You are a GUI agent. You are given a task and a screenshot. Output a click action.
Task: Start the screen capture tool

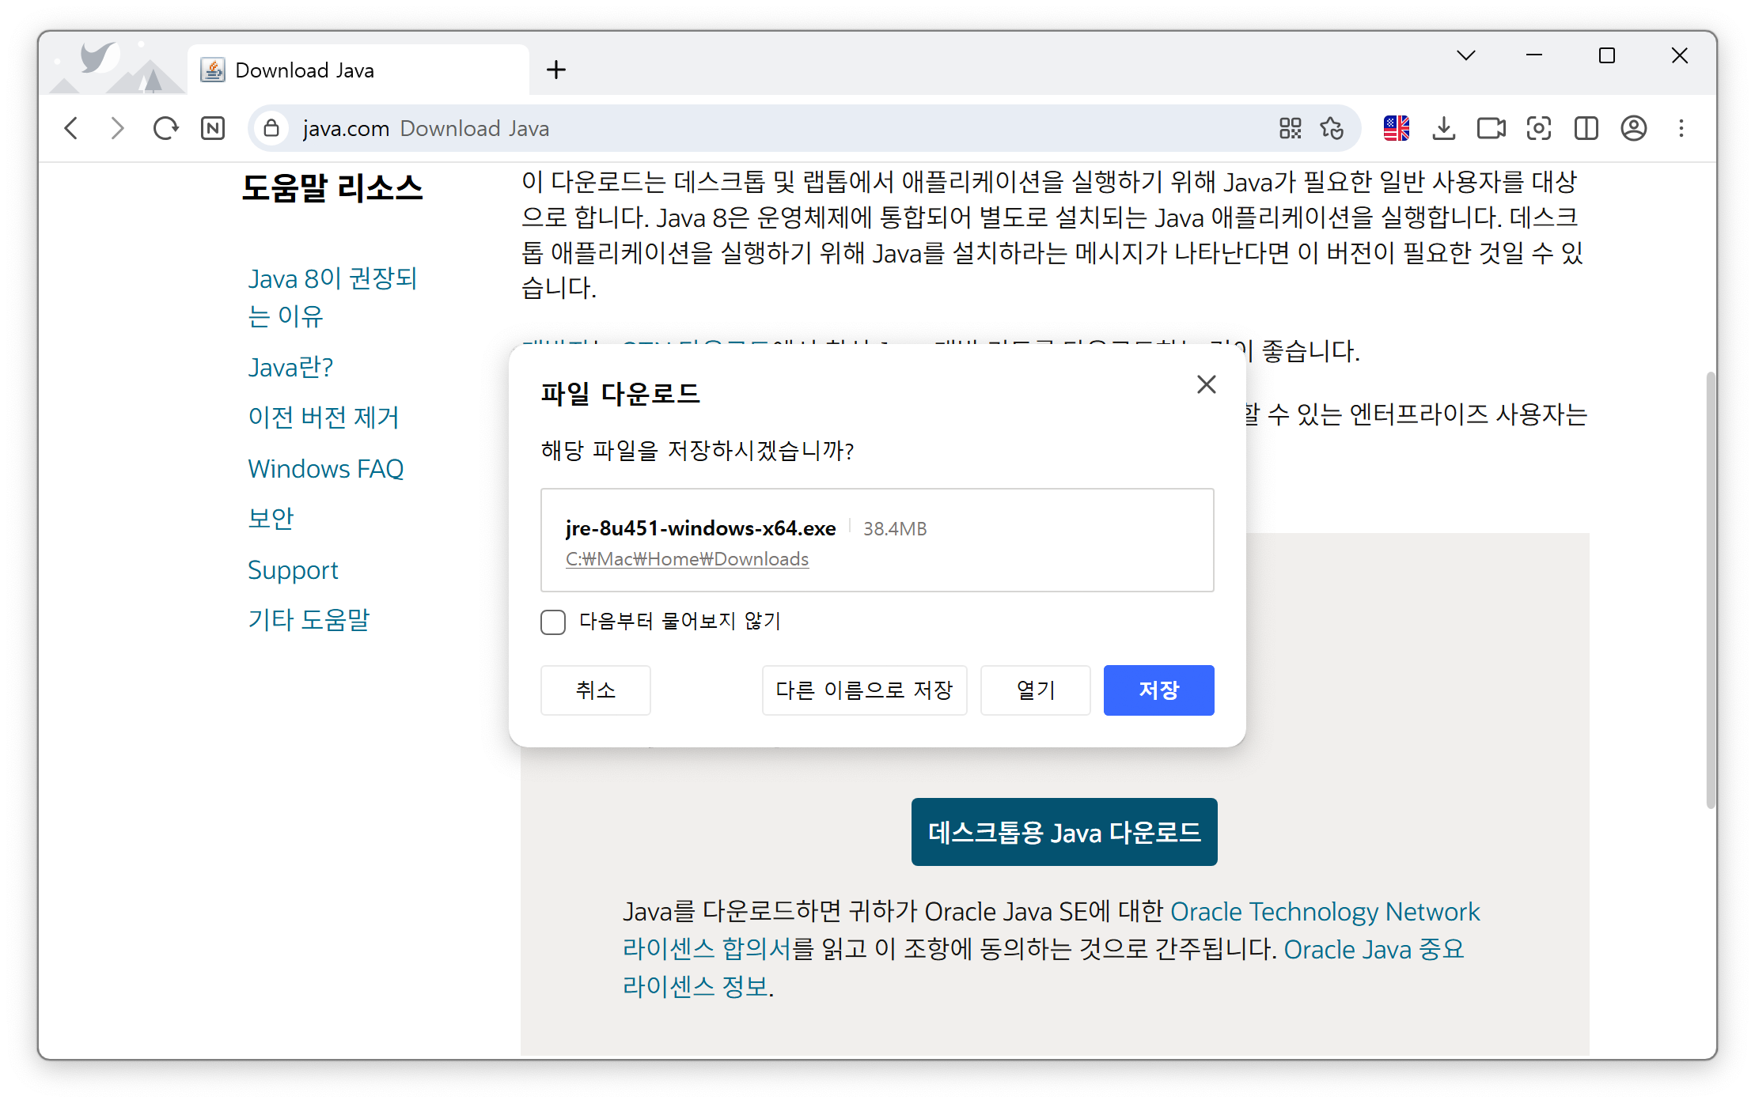click(1539, 128)
